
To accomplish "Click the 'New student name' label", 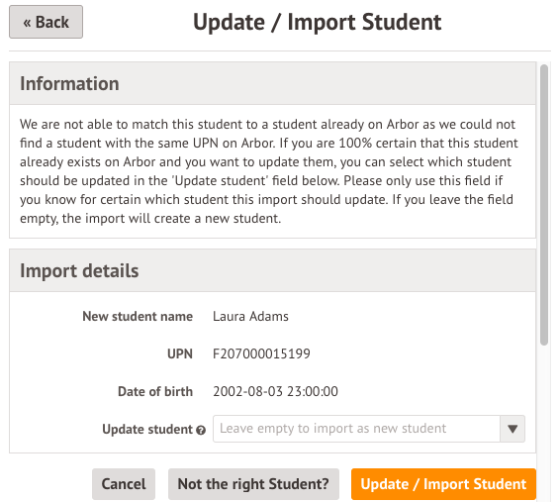I will [x=138, y=316].
